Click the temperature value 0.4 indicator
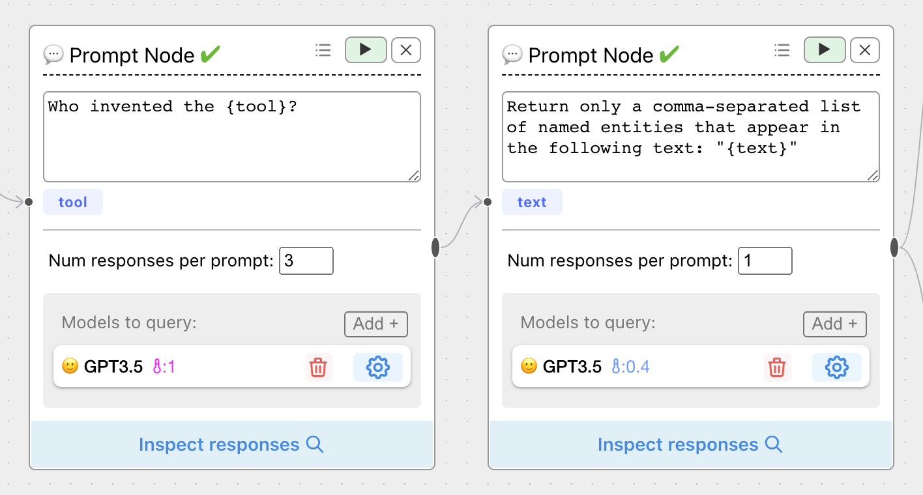This screenshot has height=495, width=923. [x=630, y=367]
